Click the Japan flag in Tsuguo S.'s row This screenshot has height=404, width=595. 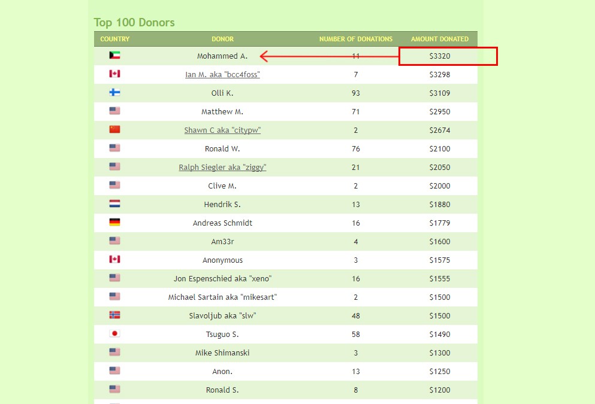point(114,334)
